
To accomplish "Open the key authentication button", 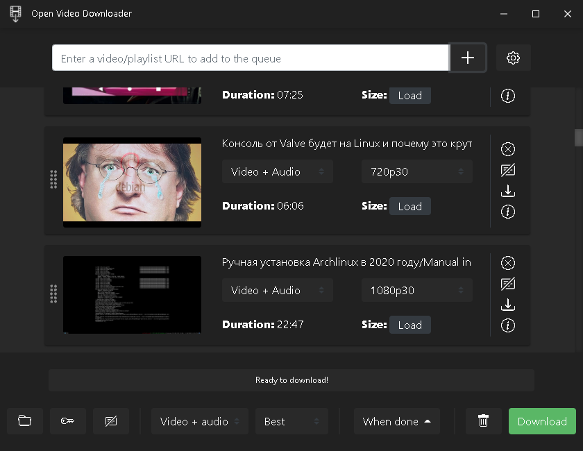I will coord(68,421).
